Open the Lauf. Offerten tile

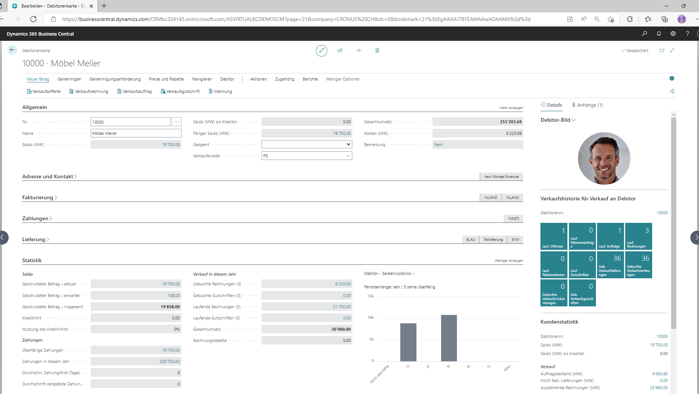tap(554, 236)
